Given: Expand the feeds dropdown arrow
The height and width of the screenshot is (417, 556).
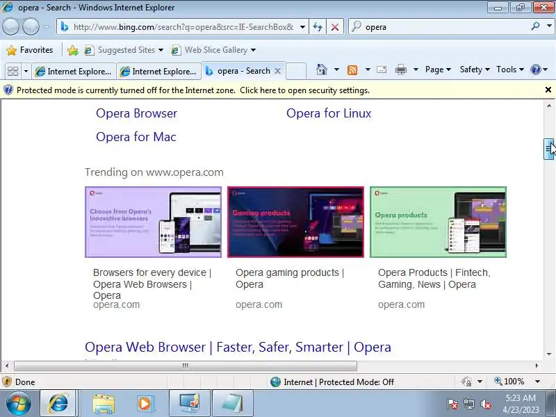Looking at the screenshot, I should point(368,69).
